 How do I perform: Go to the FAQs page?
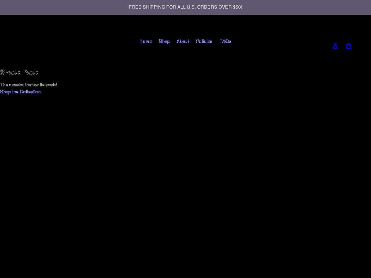pos(225,41)
